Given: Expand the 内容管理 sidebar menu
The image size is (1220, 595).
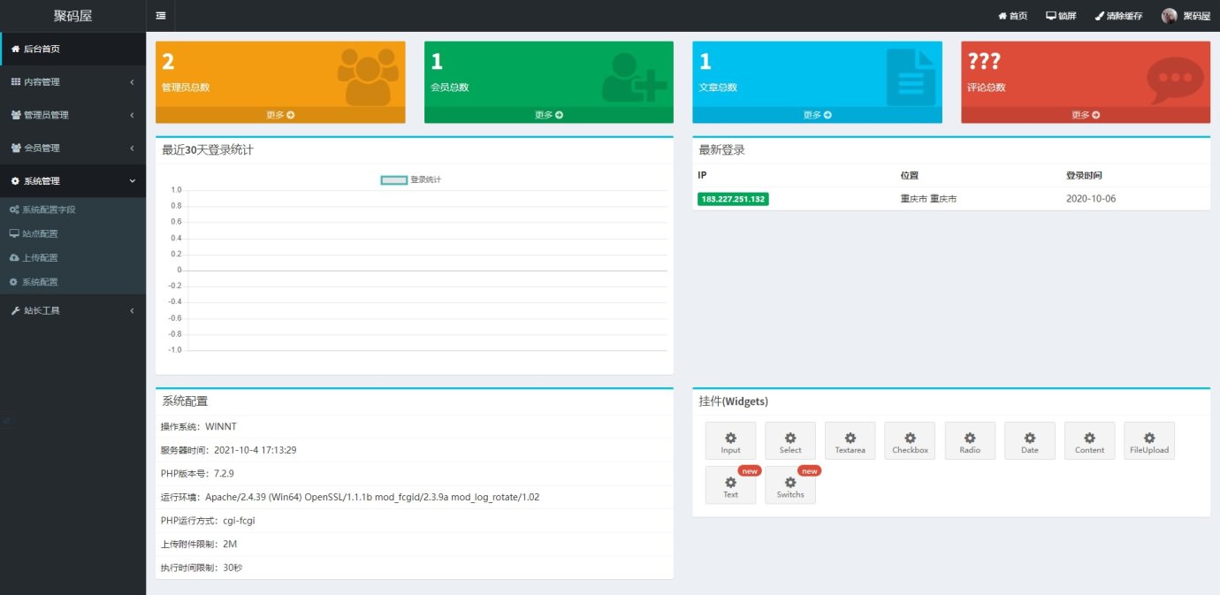Looking at the screenshot, I should (x=72, y=82).
